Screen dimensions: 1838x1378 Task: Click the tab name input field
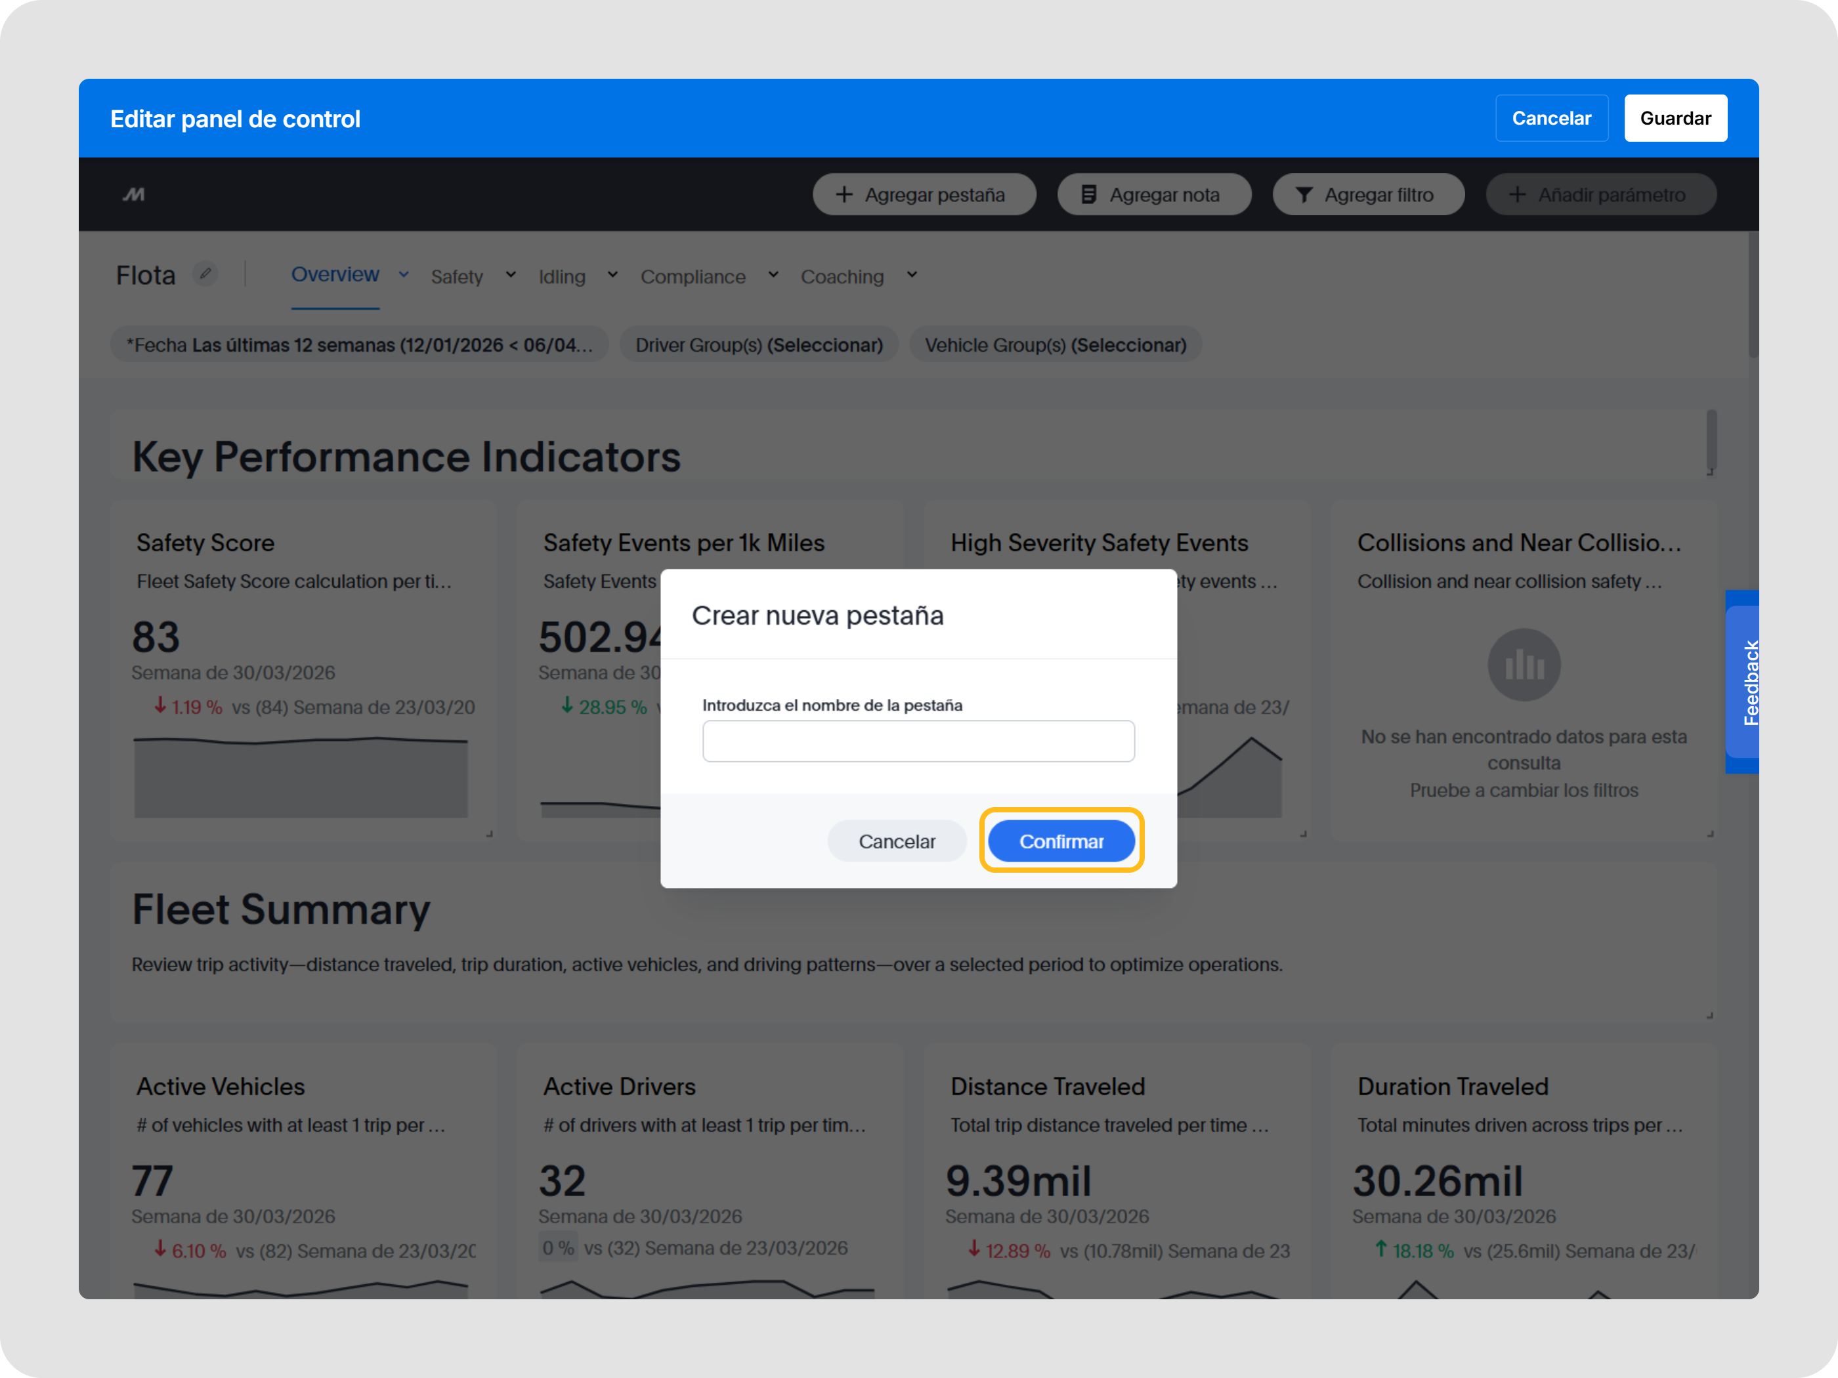918,741
